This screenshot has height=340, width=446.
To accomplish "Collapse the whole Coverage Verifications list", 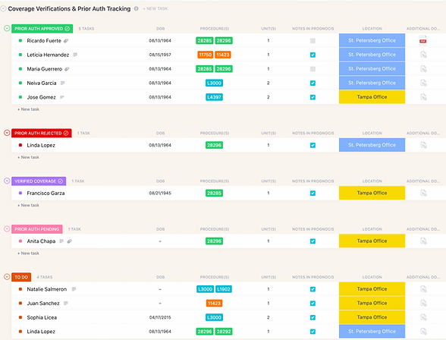I will (3, 9).
